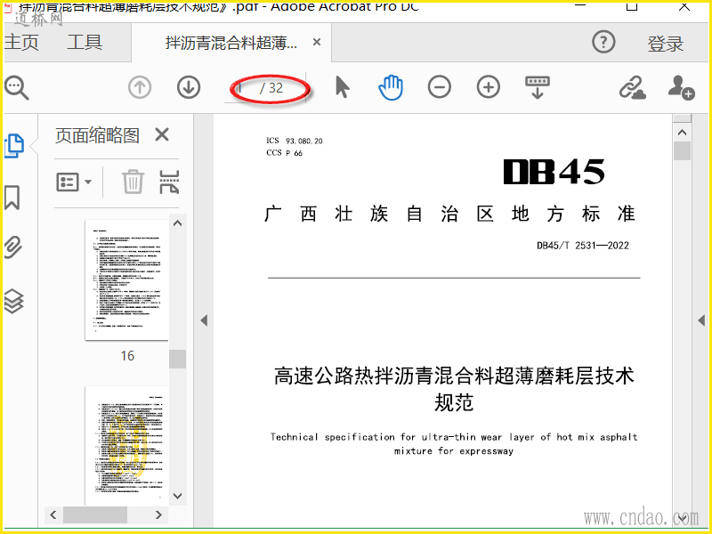This screenshot has width=712, height=534.
Task: Click the delete pages trash icon
Action: 133,182
